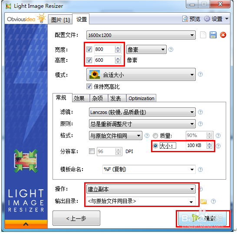Switch to the Optimization tab
The width and height of the screenshot is (237, 234).
tap(142, 98)
